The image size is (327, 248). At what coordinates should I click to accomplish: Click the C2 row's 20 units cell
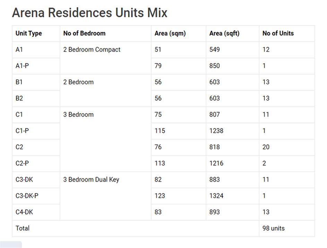click(x=266, y=147)
